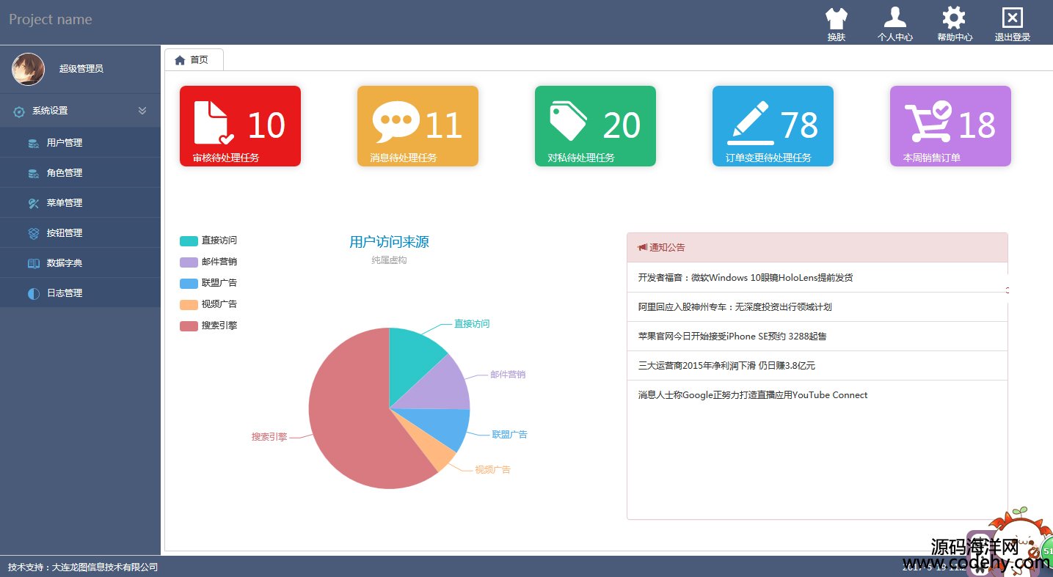Click the 78 count on blue card
Viewport: 1053px width, 577px height.
tap(799, 125)
